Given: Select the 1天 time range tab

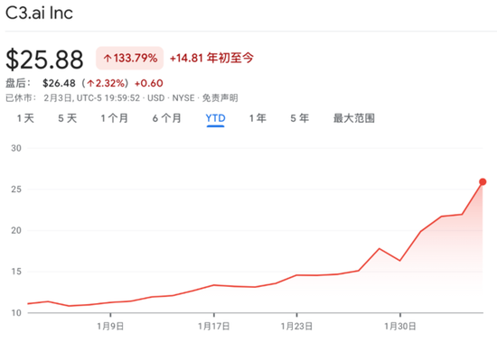Looking at the screenshot, I should (x=25, y=118).
